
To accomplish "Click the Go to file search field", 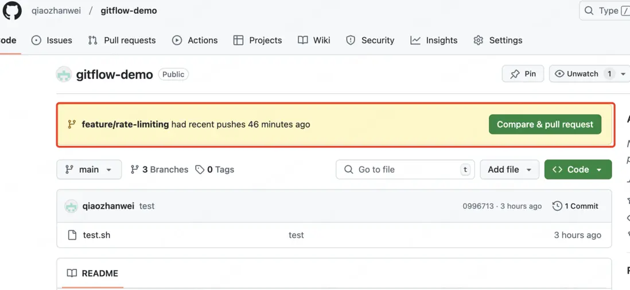I will 405,169.
